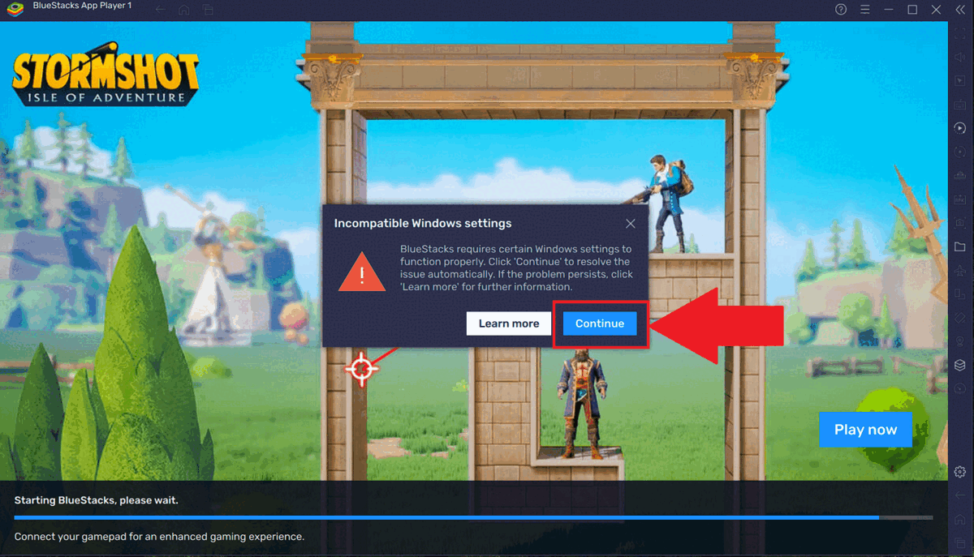Click the macro sync play icon
Screen dimensions: 974x557
coord(959,128)
